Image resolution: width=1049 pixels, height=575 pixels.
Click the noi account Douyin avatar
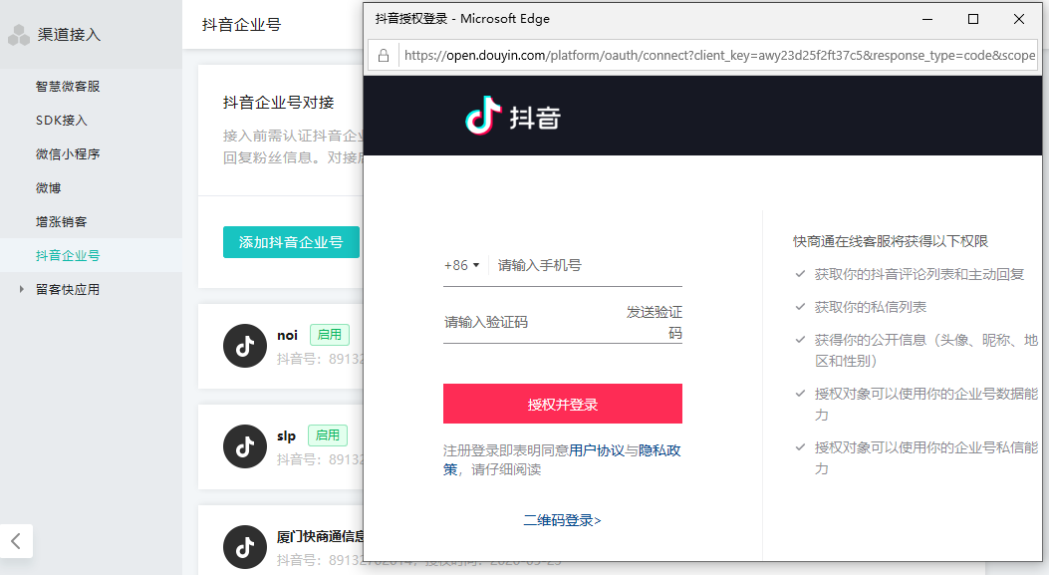[x=244, y=346]
